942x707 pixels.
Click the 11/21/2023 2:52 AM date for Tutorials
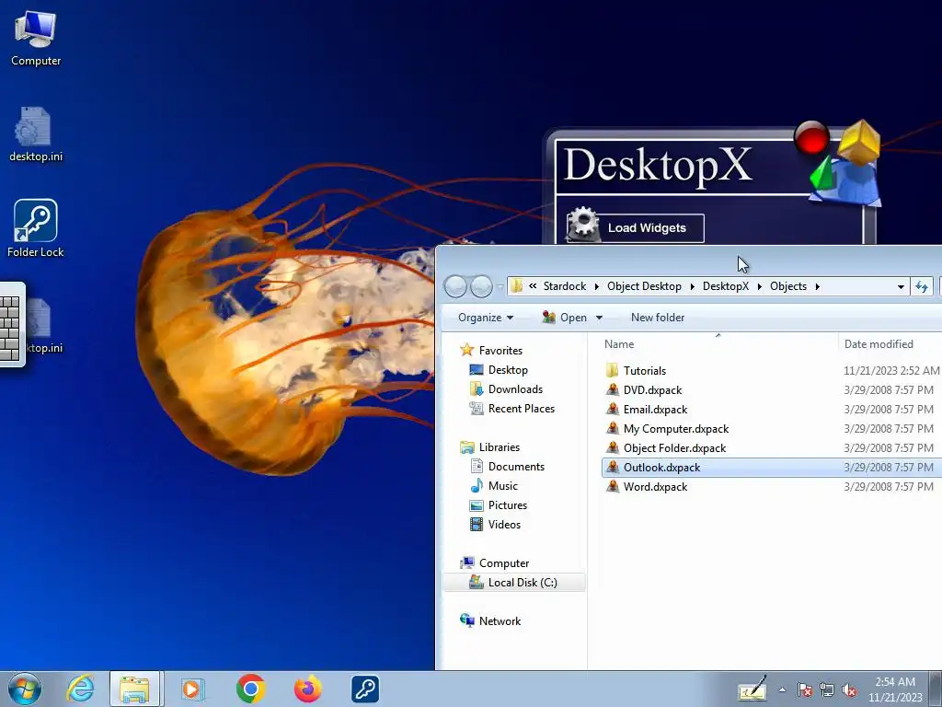[x=891, y=371]
